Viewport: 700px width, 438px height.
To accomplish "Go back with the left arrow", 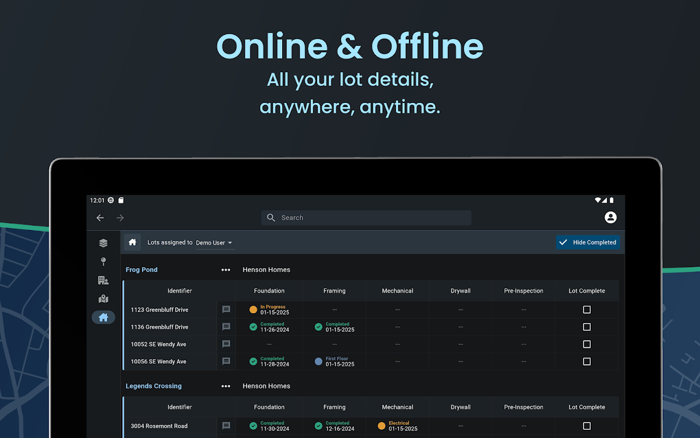I will (x=100, y=218).
